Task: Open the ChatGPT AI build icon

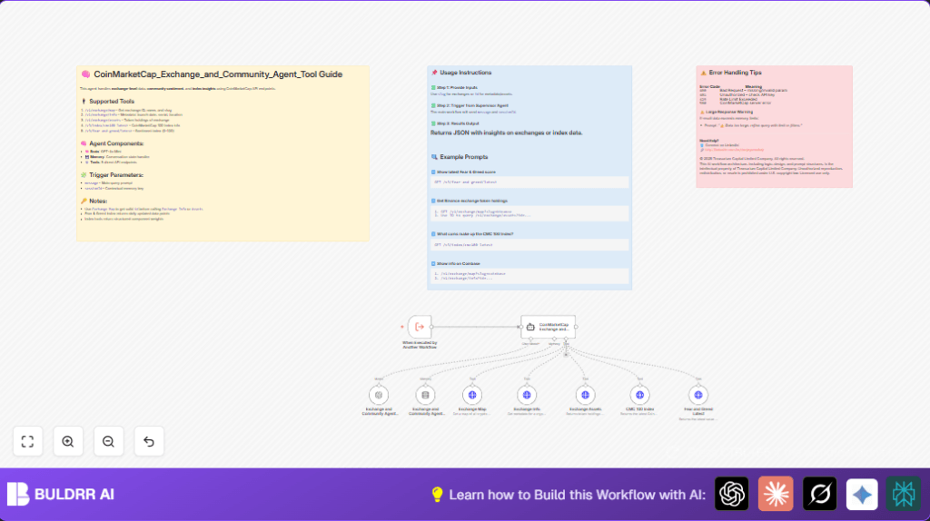Action: 732,494
